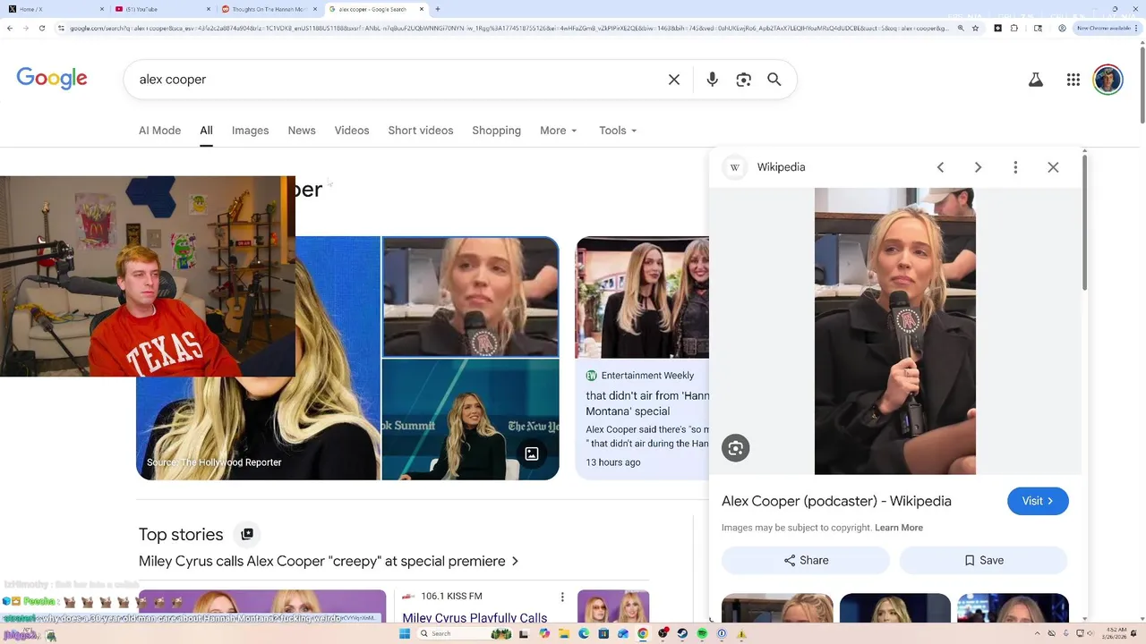This screenshot has width=1146, height=644.
Task: Open Google Lens search by image icon
Action: (x=743, y=80)
